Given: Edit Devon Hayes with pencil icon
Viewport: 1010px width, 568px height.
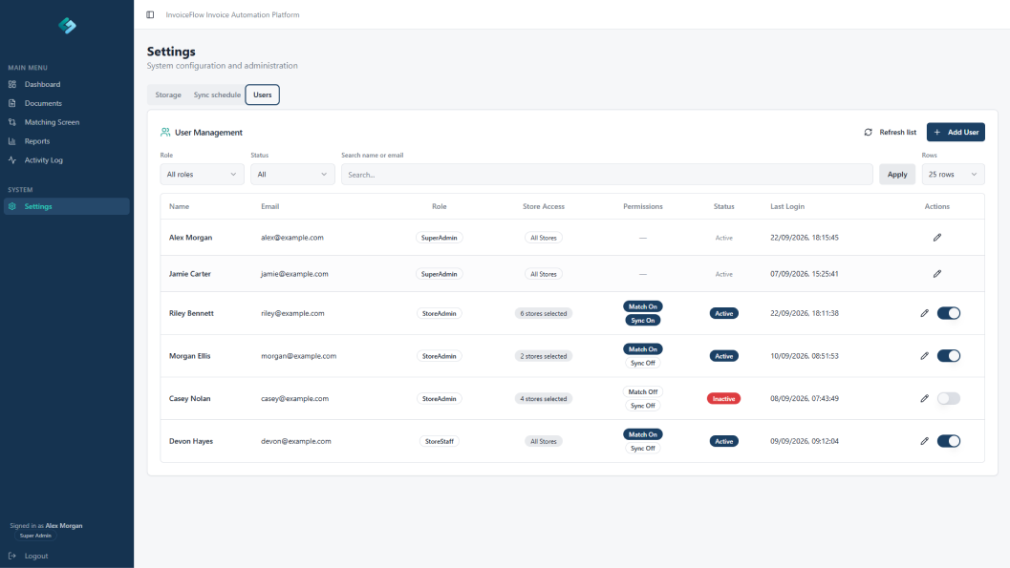Looking at the screenshot, I should tap(924, 441).
